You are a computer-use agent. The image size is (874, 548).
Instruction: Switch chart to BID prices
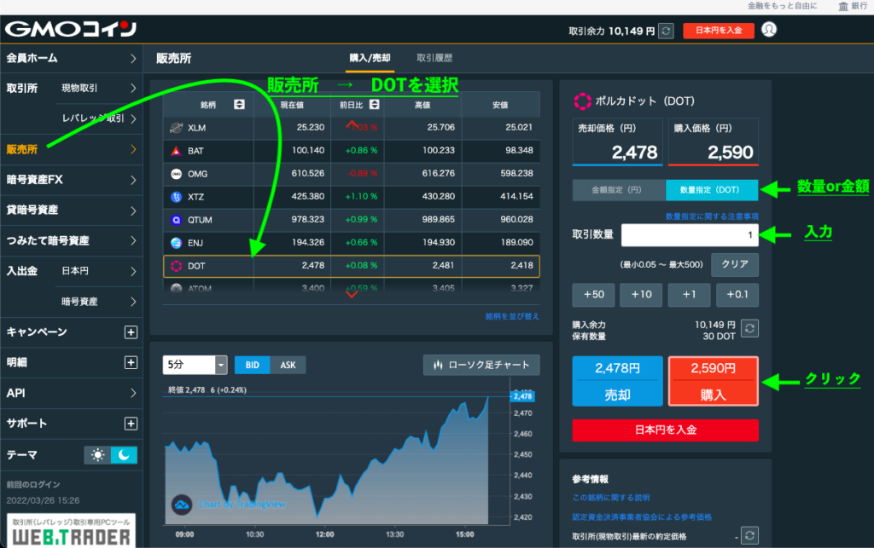tap(253, 365)
